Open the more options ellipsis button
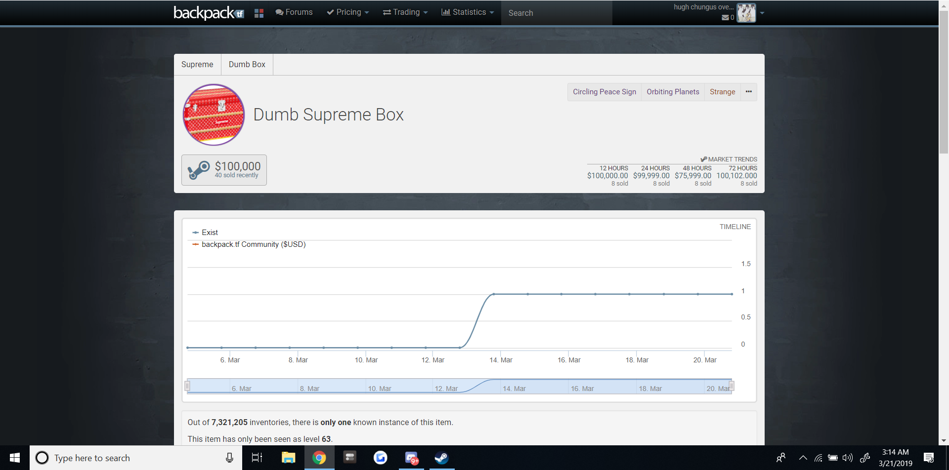The height and width of the screenshot is (470, 949). tap(749, 92)
